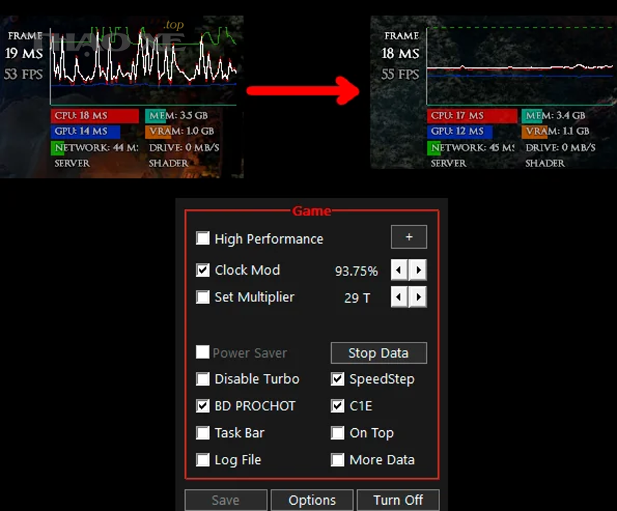
Task: Turn off the SpeedStep checkbox
Action: 337,379
